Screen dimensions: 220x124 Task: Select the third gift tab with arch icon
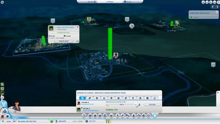pyautogui.click(x=97, y=98)
